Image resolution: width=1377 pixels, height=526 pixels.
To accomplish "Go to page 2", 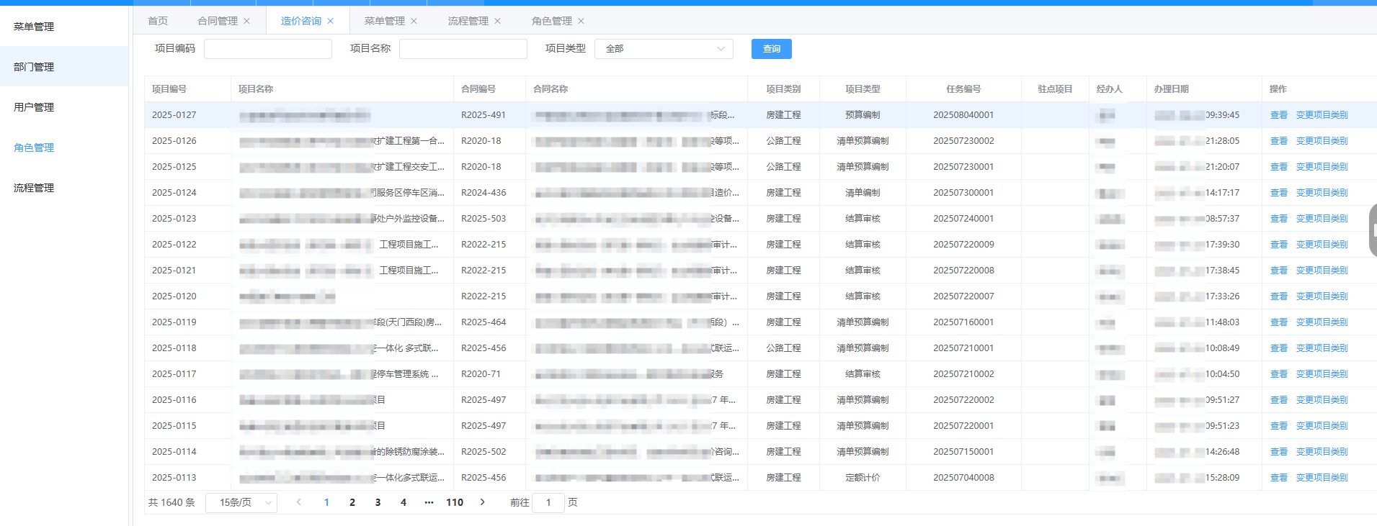I will click(x=352, y=502).
